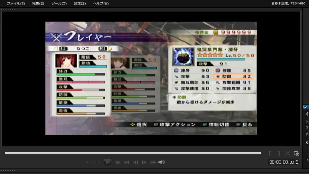Open the 設定(S) menu

[80, 3]
